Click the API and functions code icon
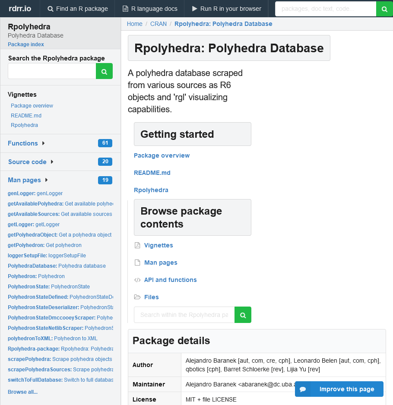 (x=137, y=280)
